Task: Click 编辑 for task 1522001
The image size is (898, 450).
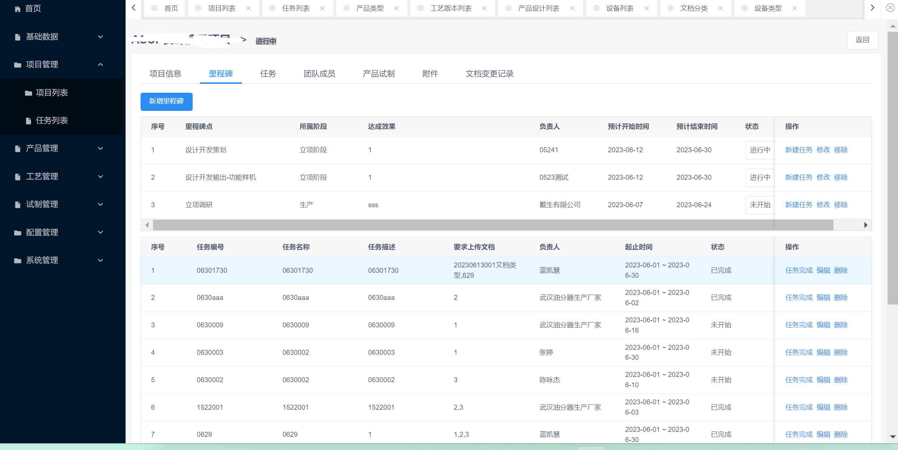Action: [x=823, y=408]
